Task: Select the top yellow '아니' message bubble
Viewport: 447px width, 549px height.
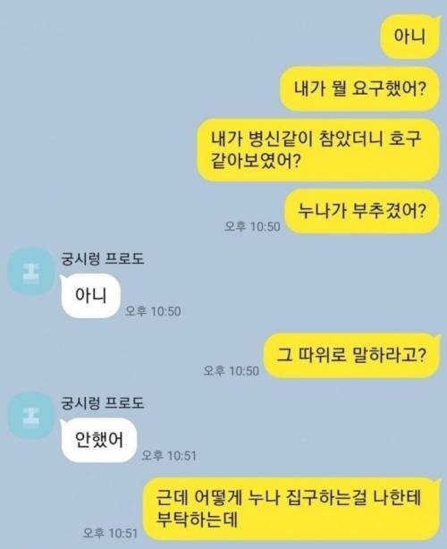Action: 409,36
